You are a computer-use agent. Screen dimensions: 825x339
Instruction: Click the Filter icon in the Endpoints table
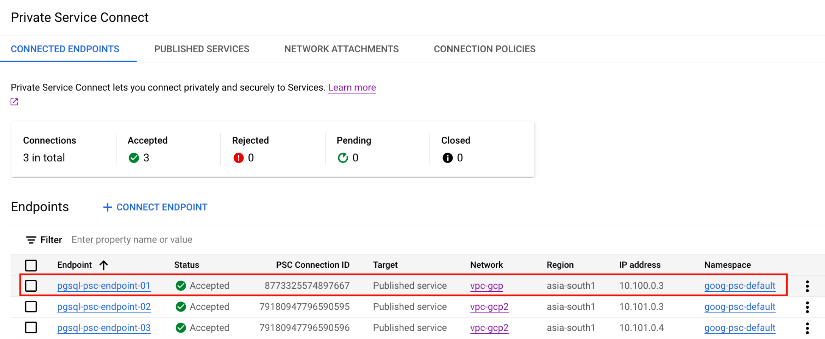click(31, 240)
